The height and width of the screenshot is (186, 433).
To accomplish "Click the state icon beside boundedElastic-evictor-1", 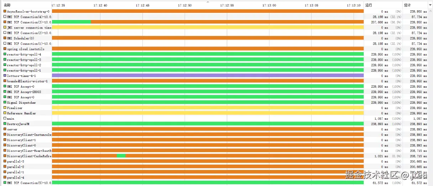I will click(5, 81).
